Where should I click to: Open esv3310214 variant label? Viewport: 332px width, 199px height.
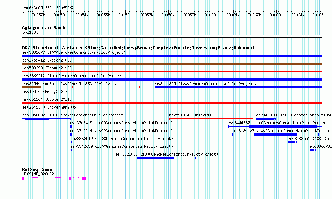(121, 131)
